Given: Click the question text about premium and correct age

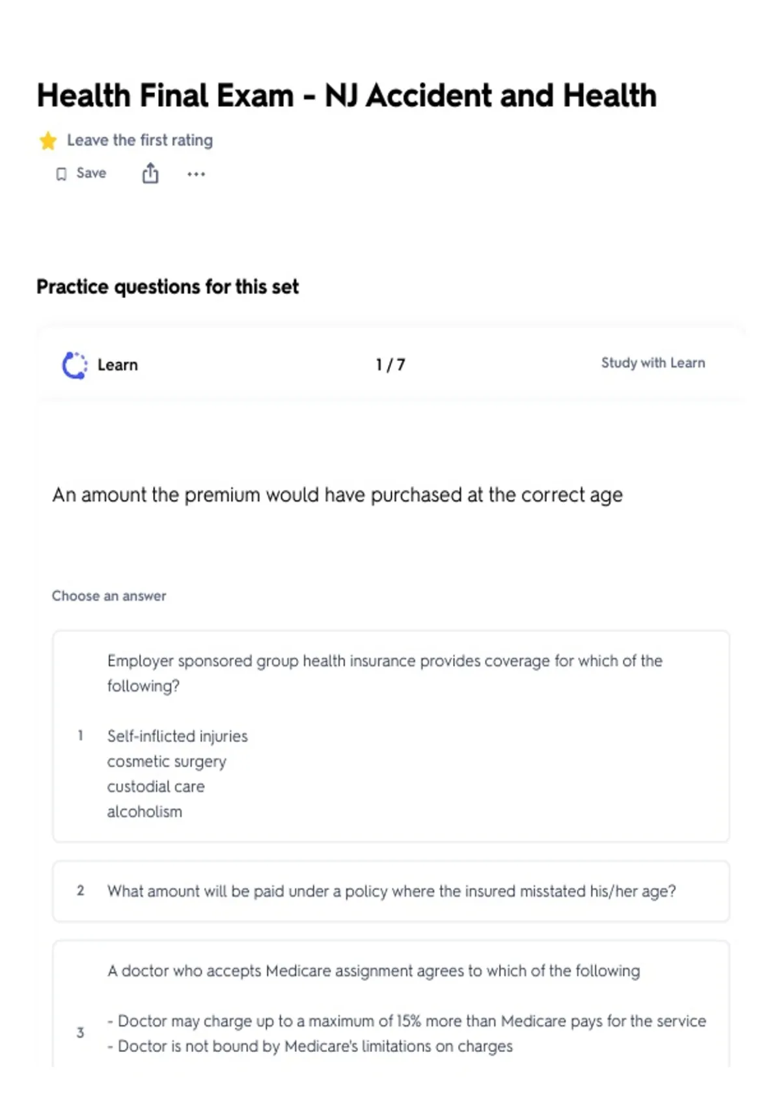Looking at the screenshot, I should point(337,495).
